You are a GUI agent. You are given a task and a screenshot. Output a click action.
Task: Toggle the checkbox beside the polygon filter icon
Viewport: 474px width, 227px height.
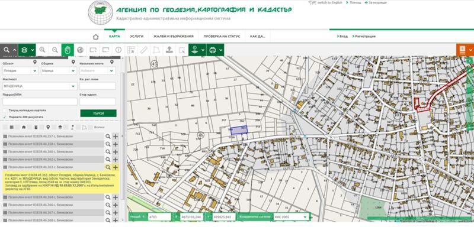point(78,127)
